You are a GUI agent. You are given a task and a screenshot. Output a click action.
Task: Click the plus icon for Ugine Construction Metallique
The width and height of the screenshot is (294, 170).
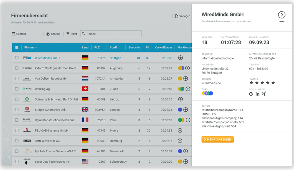[x=188, y=120]
